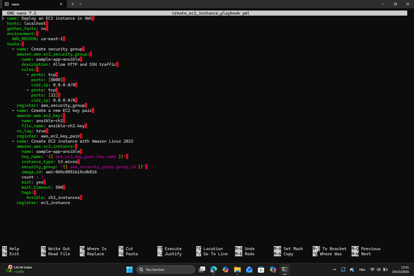Open File Explorer from the taskbar
This screenshot has width=414, height=276.
(x=237, y=269)
